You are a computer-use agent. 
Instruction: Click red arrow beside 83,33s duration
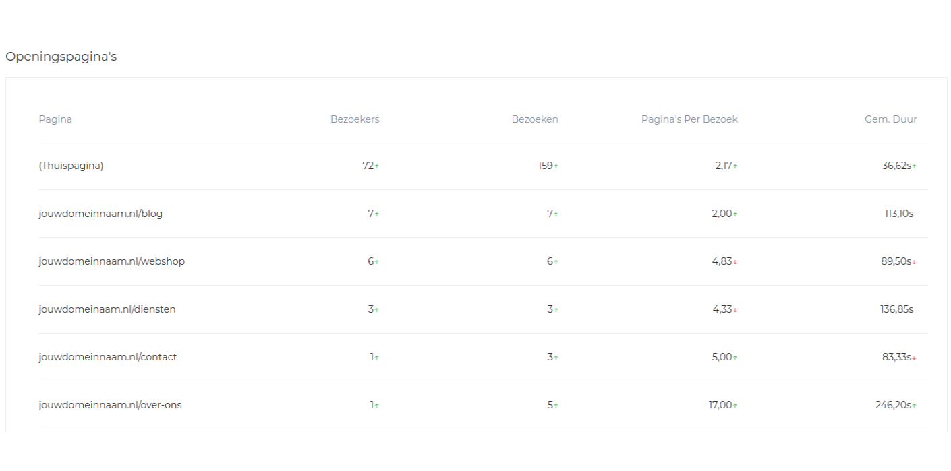tap(915, 358)
